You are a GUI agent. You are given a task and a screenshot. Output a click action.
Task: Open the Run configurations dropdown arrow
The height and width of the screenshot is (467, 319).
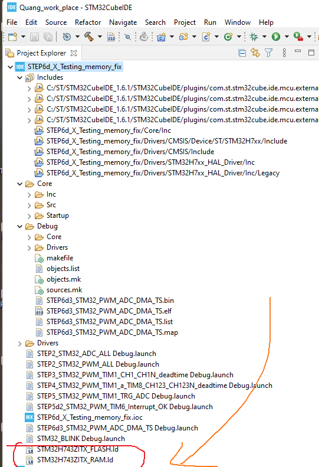click(x=287, y=37)
